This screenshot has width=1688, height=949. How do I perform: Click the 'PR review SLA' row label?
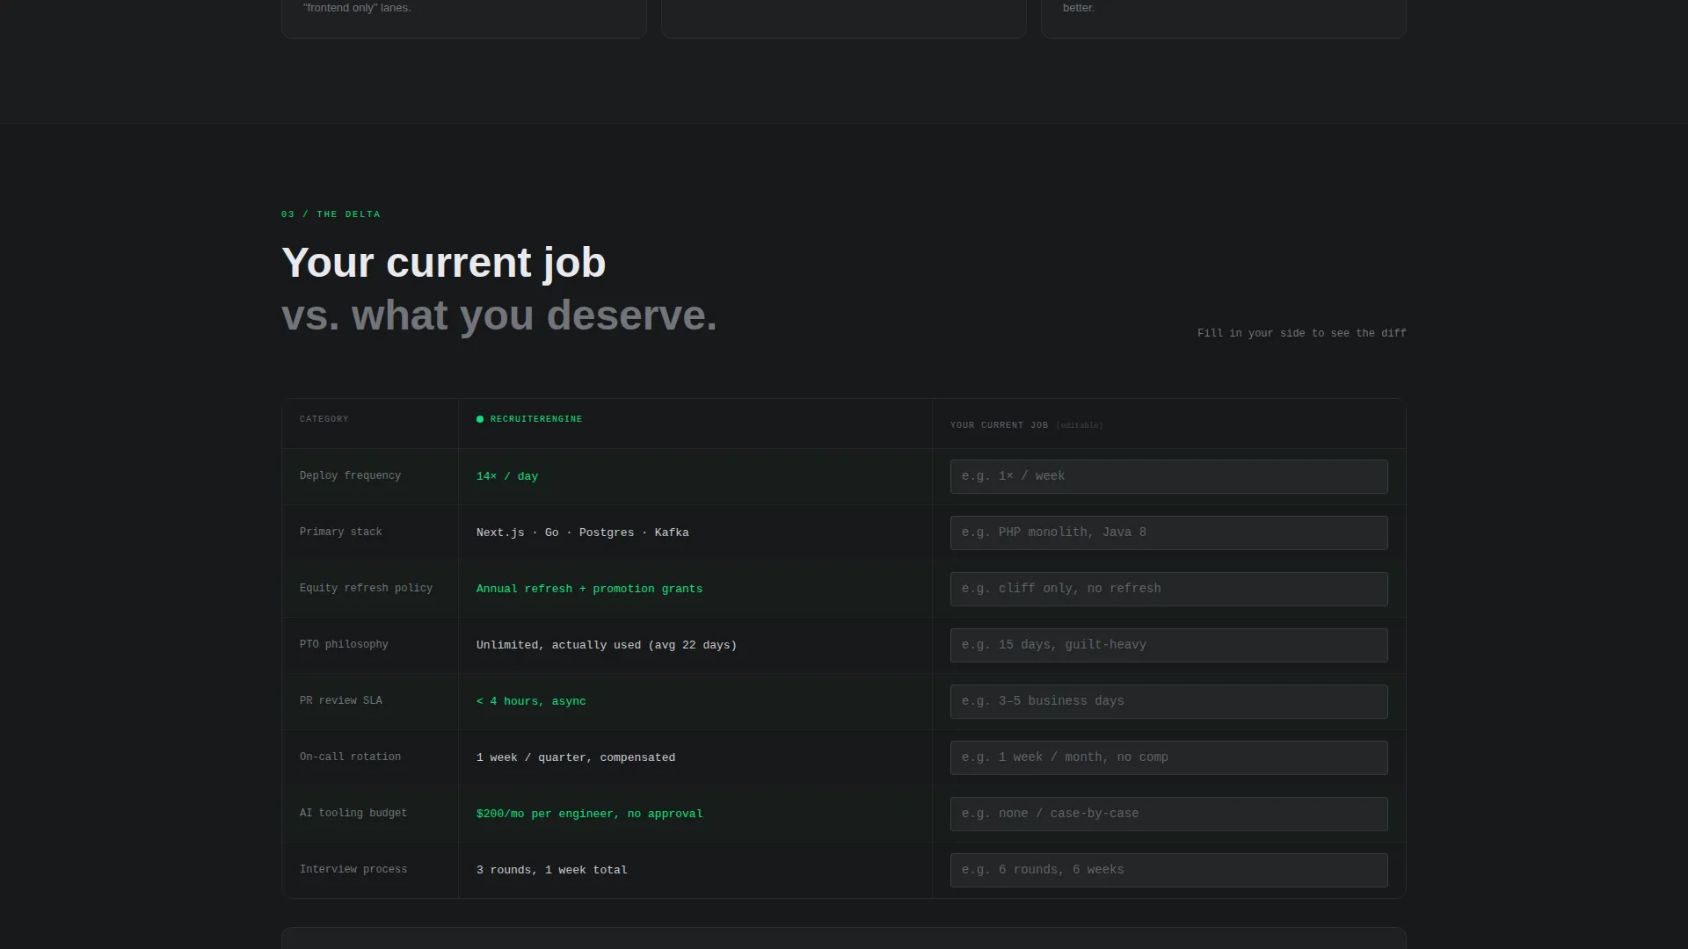click(x=340, y=700)
